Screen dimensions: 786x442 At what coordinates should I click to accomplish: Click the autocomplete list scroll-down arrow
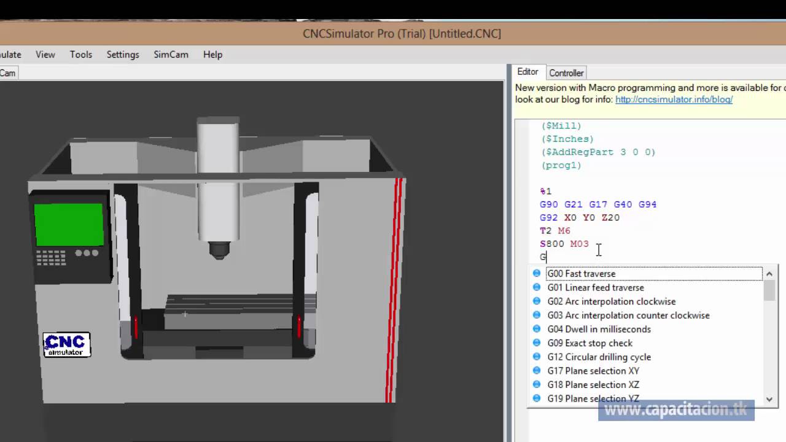(770, 399)
